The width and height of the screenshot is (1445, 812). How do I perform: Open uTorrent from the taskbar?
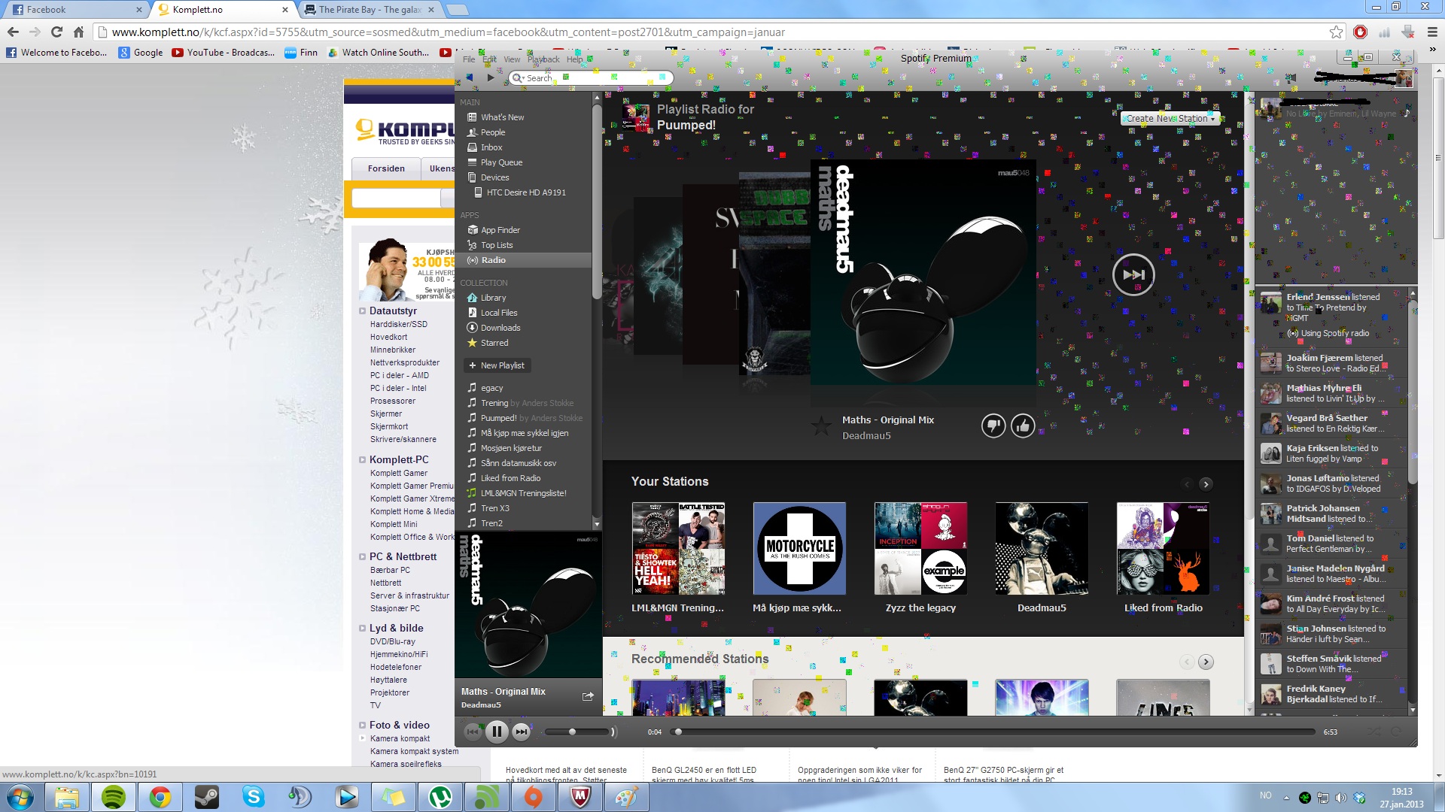(x=440, y=797)
